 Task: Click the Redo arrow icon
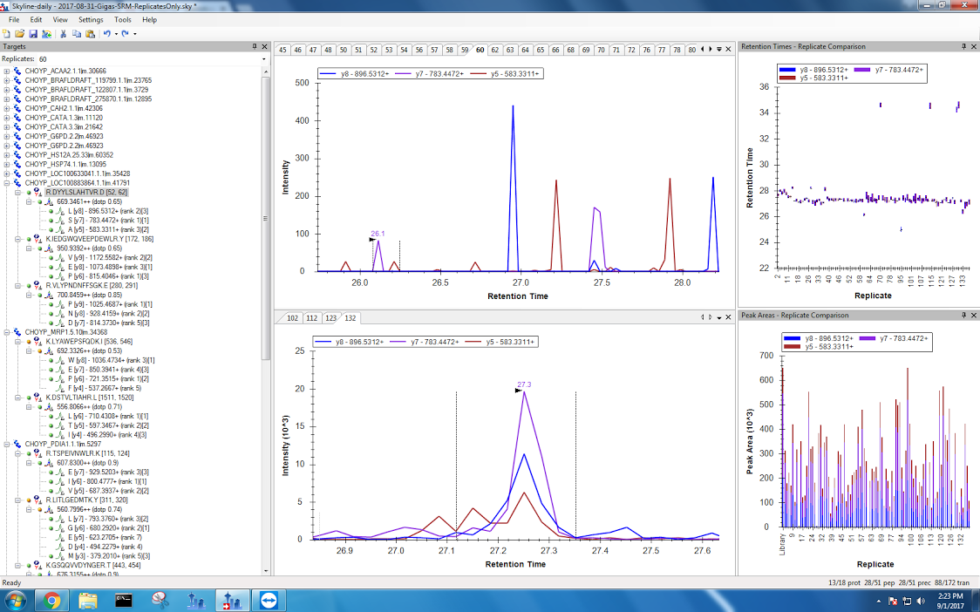126,33
